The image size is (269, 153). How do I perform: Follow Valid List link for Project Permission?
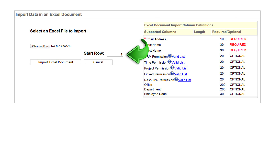point(181,68)
